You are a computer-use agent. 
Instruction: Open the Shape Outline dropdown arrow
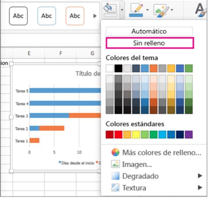(x=148, y=10)
